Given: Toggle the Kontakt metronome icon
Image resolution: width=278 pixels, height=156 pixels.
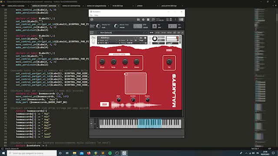Looking at the screenshot, I should (155, 26).
